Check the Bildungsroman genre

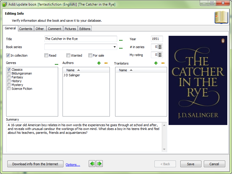[x=9, y=73]
